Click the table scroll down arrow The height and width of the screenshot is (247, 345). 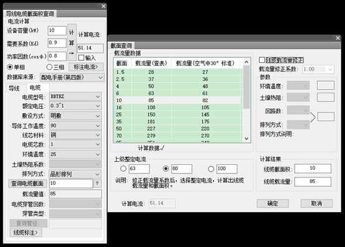click(247, 139)
